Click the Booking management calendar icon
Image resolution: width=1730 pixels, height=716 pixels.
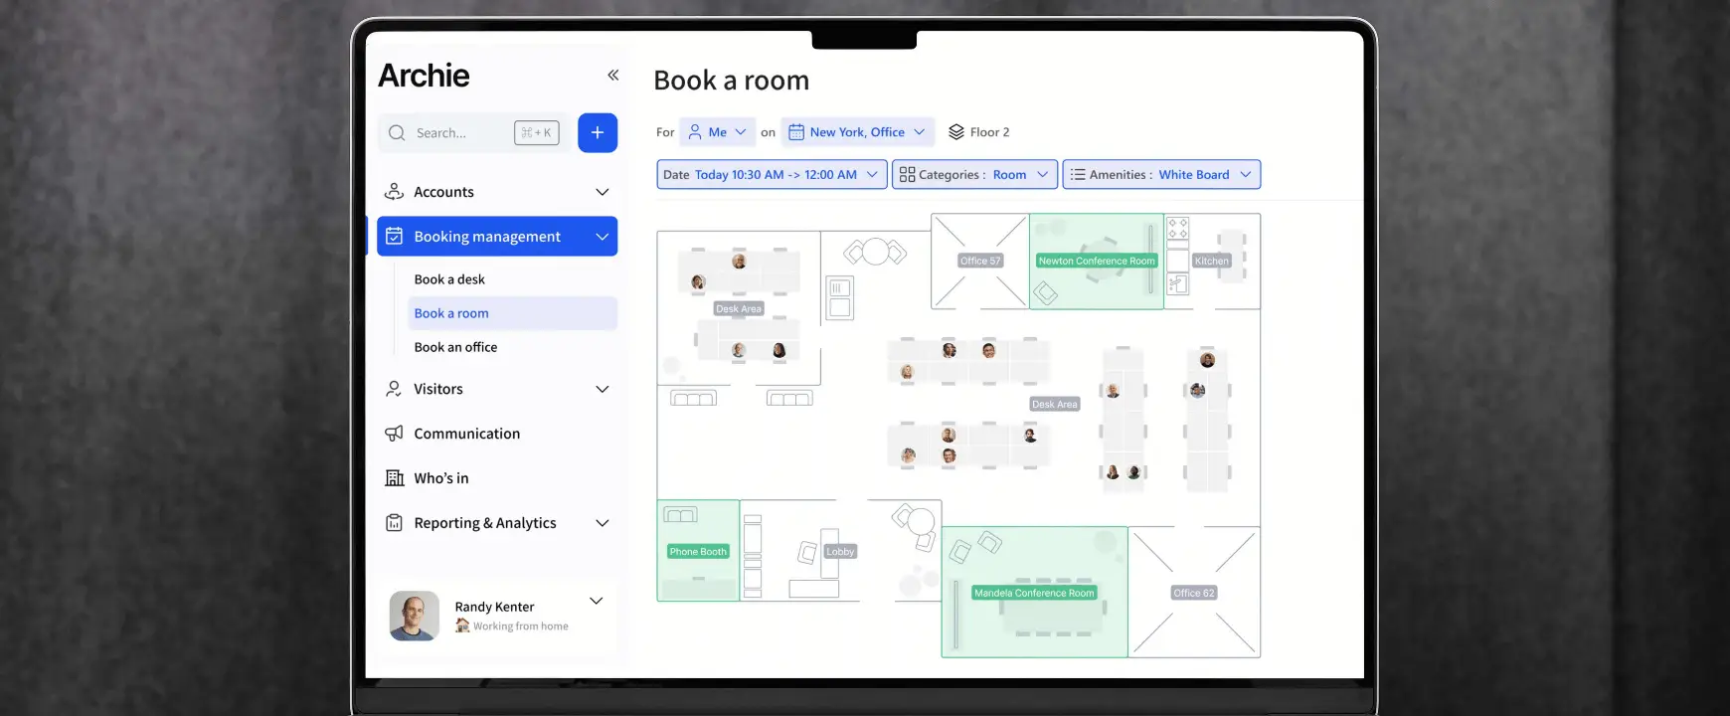395,237
